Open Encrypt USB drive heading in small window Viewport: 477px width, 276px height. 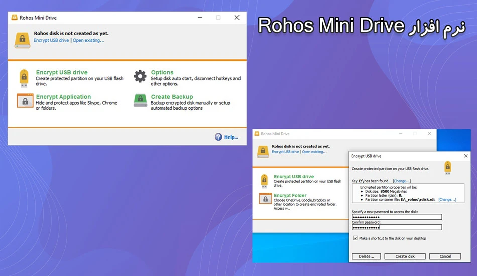click(294, 176)
